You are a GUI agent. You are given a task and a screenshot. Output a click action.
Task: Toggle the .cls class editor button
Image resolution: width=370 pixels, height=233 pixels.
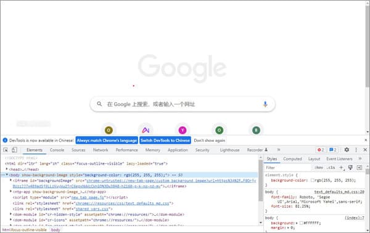(x=331, y=168)
